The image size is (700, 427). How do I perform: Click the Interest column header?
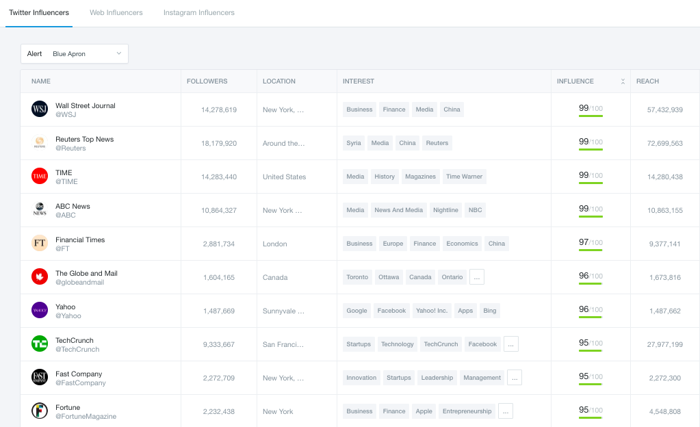[358, 81]
